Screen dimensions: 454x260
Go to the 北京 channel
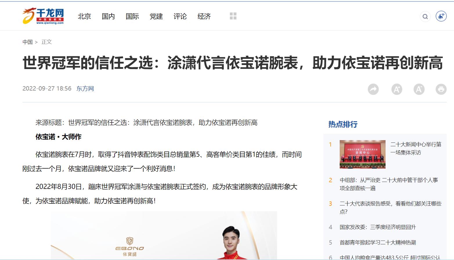[x=84, y=16]
